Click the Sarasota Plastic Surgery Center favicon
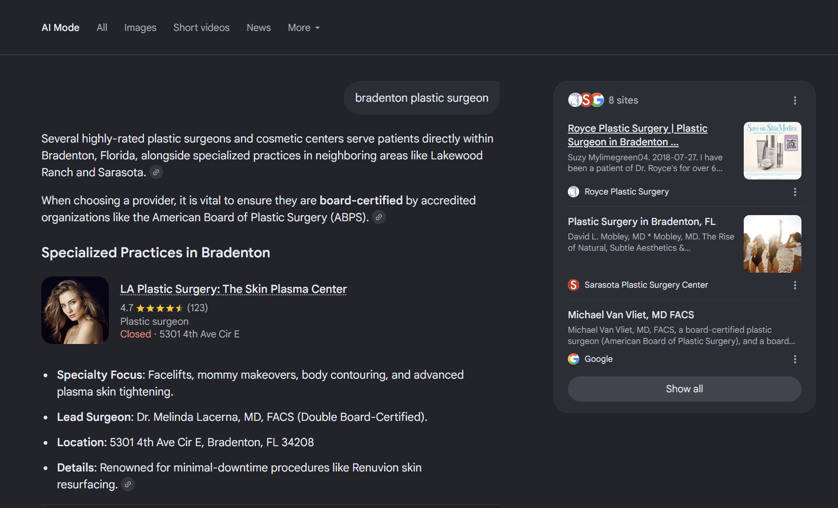This screenshot has height=508, width=838. (x=574, y=285)
